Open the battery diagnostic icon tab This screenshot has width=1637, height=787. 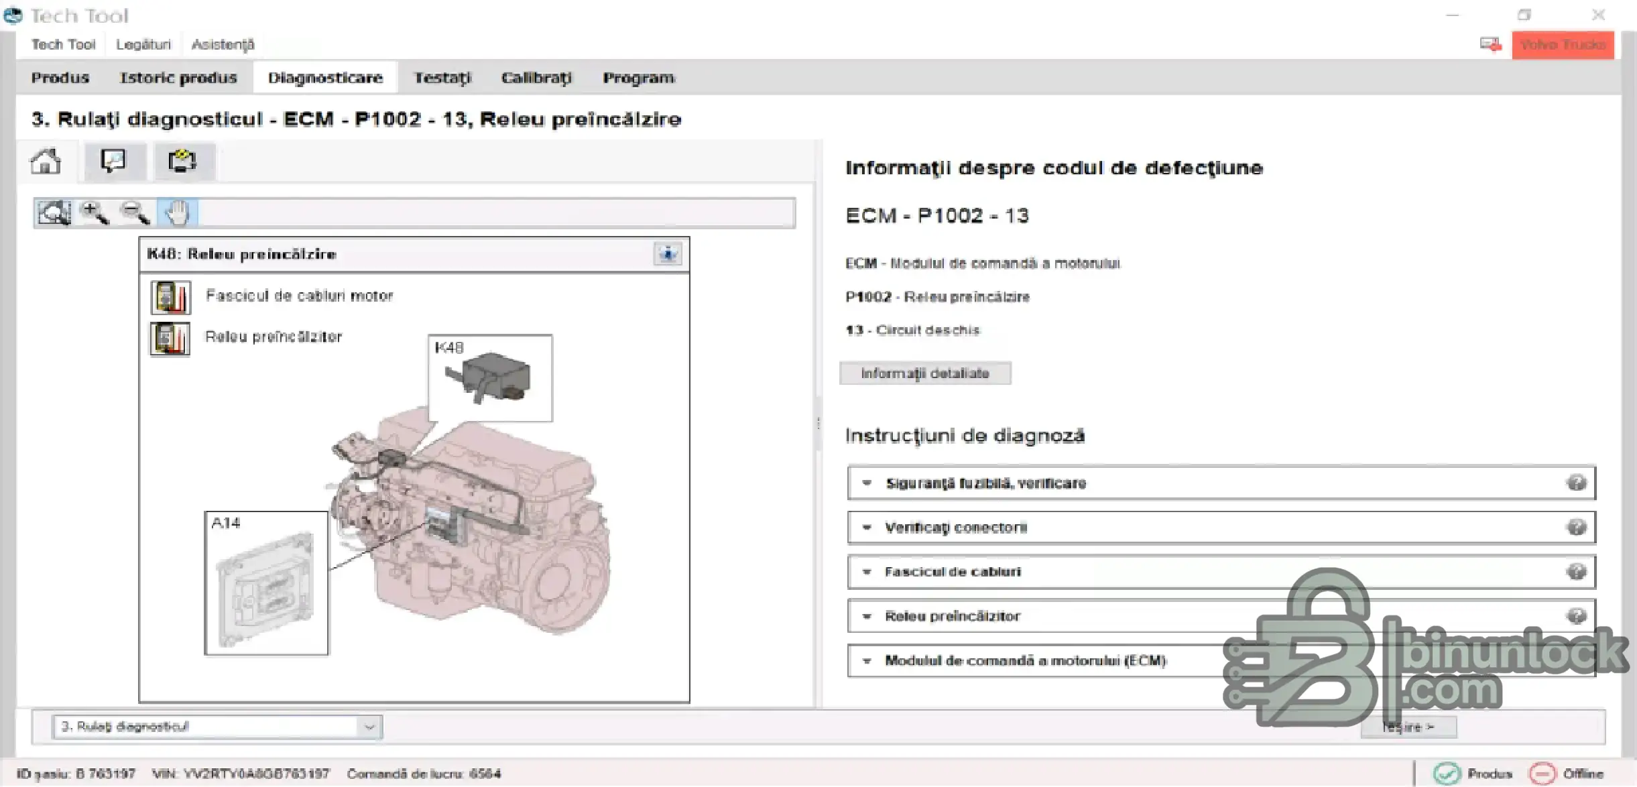click(182, 162)
